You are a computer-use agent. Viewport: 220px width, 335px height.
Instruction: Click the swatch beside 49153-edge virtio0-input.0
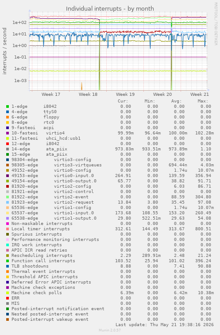tap(8, 176)
